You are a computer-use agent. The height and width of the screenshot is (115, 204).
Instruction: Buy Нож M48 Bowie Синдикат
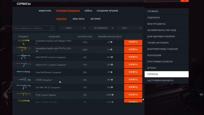point(133,72)
